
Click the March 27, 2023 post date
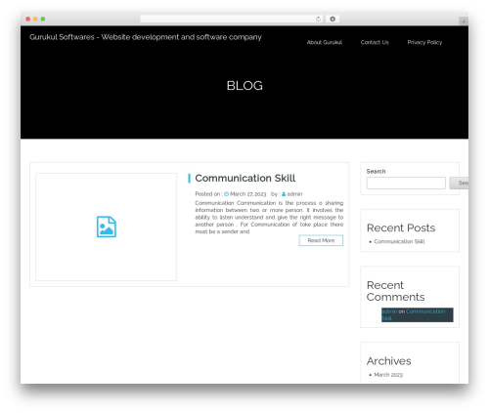[x=248, y=194]
